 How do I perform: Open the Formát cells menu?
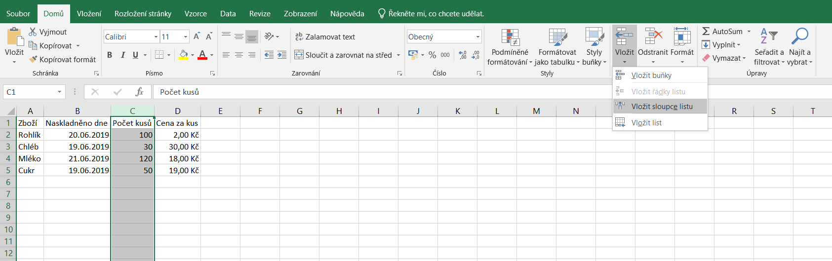(682, 46)
